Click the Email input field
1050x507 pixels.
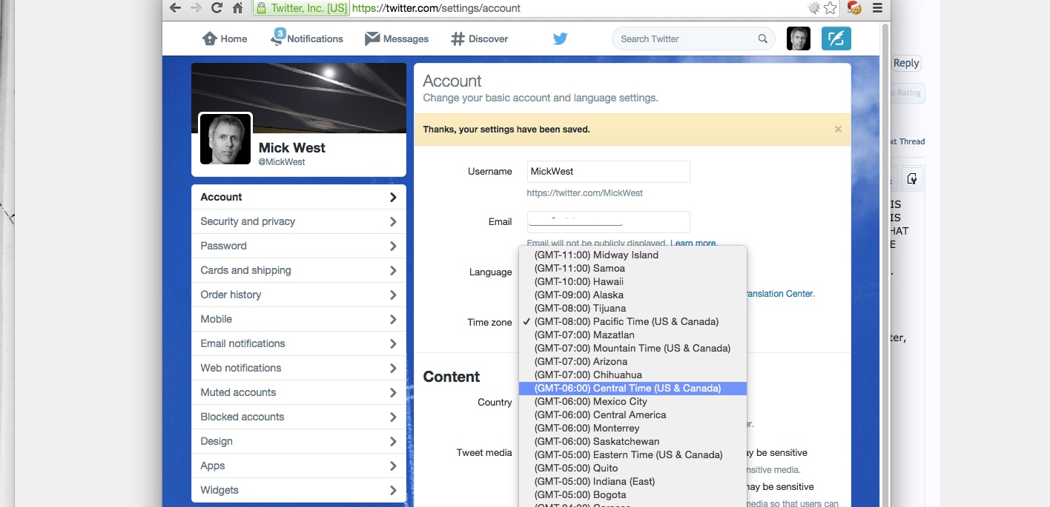coord(608,221)
